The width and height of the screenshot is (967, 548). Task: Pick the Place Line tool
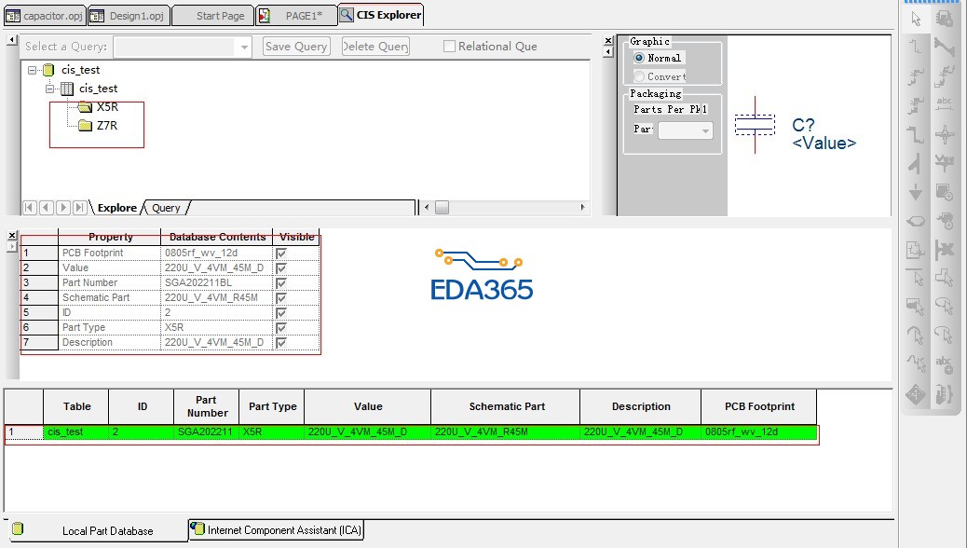click(916, 278)
